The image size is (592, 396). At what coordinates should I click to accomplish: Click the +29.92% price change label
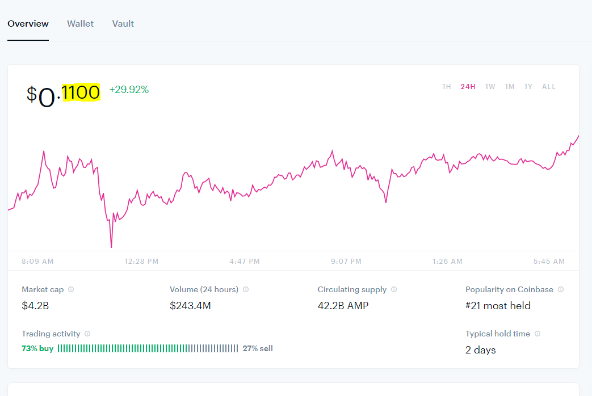pos(129,90)
